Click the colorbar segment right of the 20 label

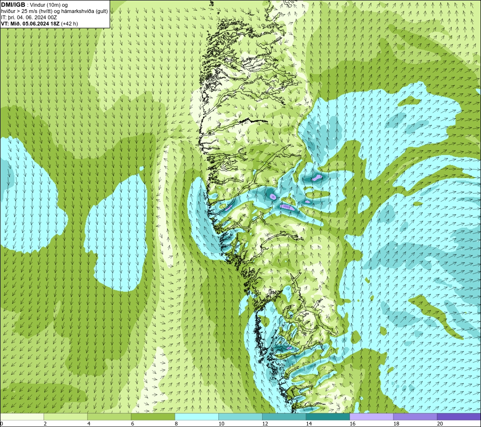pos(459,416)
